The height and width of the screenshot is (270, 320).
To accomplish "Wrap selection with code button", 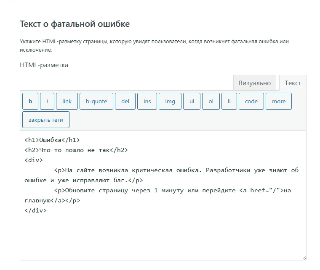I will tap(251, 101).
